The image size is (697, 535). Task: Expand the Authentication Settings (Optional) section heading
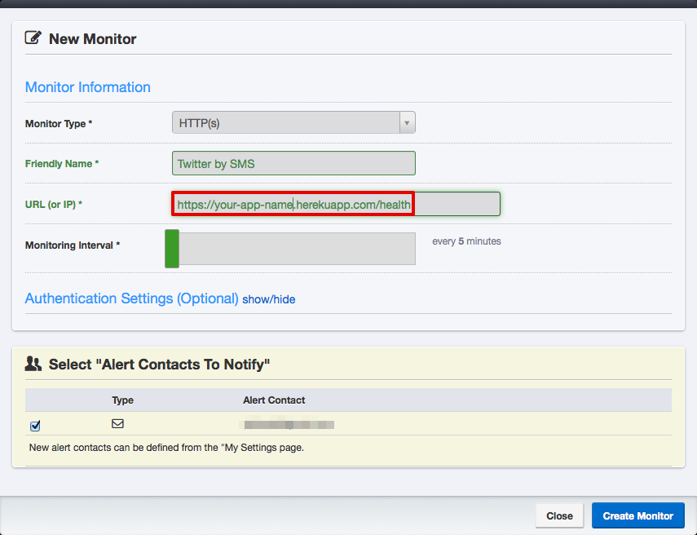[x=131, y=298]
